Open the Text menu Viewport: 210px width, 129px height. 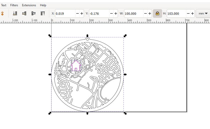(x=3, y=5)
